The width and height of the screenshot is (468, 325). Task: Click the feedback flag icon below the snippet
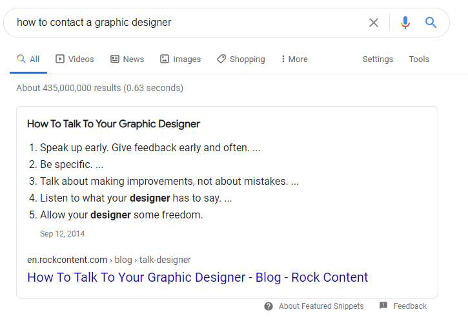[383, 306]
